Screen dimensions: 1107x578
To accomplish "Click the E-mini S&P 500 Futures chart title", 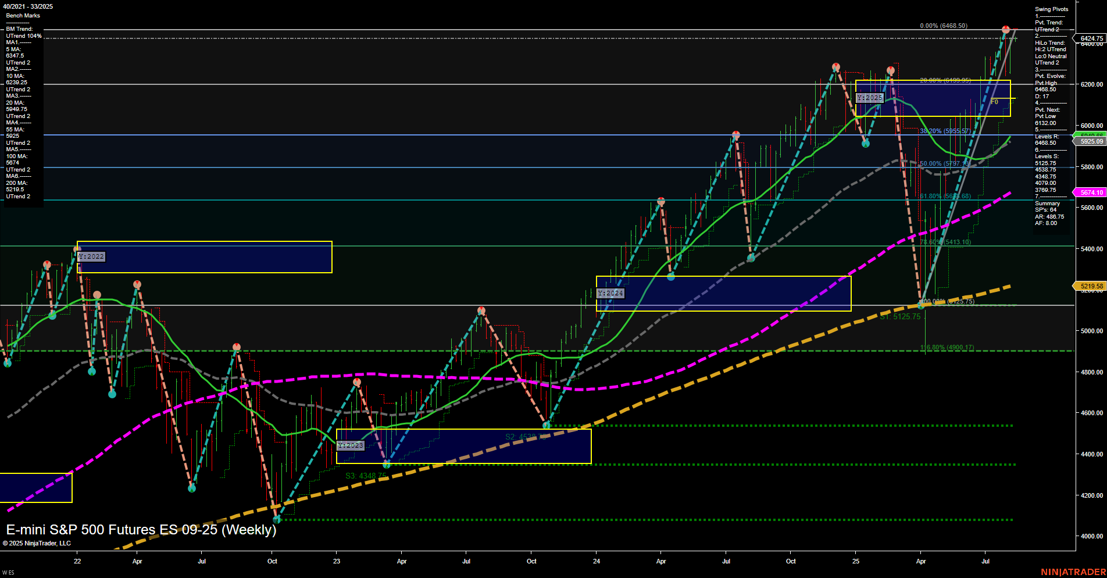I will click(141, 530).
